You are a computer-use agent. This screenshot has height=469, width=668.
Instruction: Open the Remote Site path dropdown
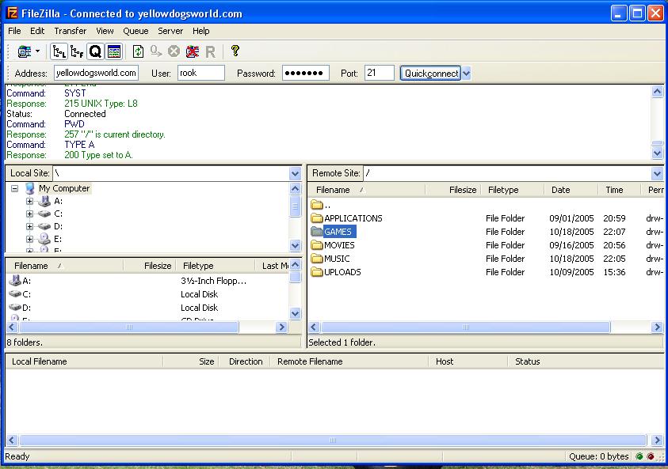657,173
